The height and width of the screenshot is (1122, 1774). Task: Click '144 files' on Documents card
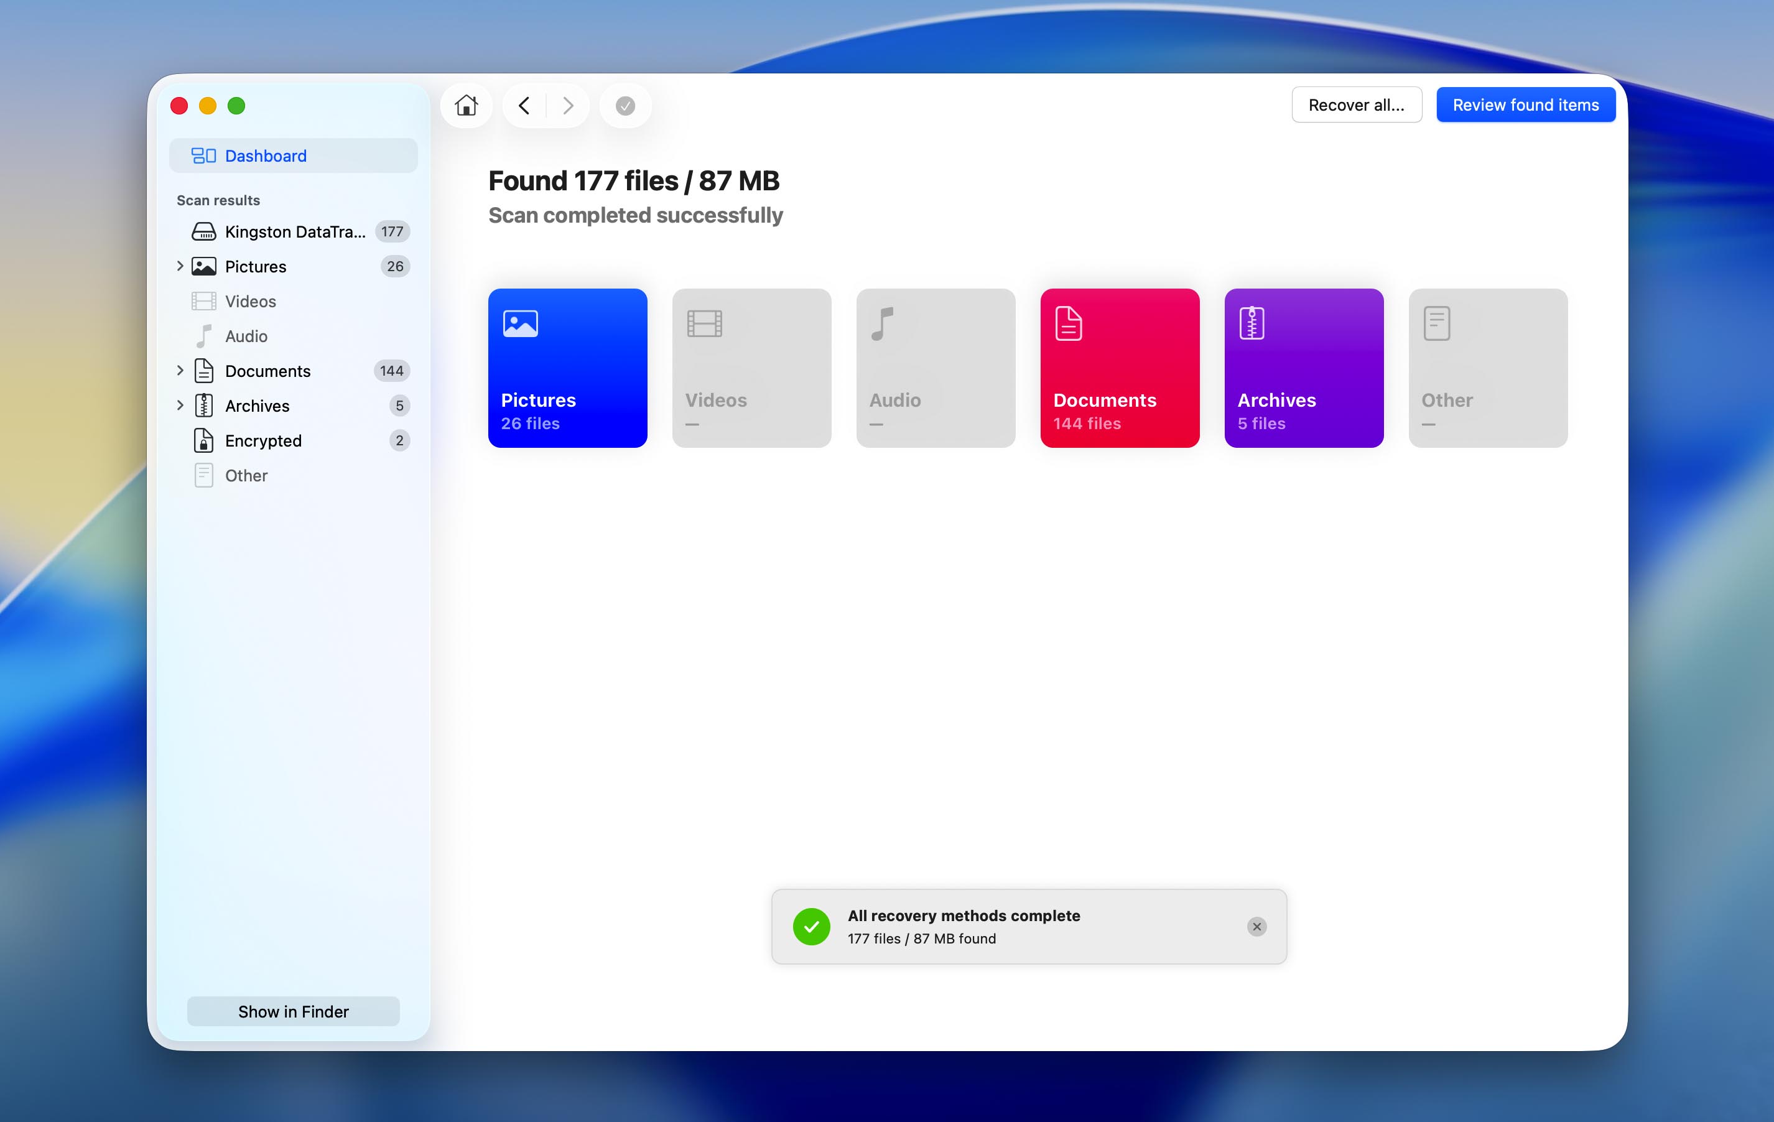1087,423
